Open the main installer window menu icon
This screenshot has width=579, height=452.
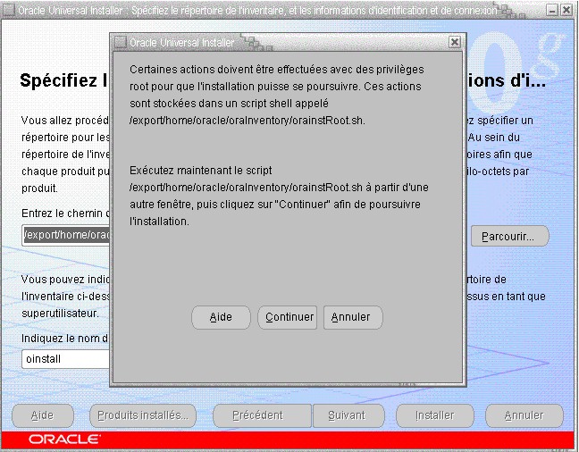(9, 8)
